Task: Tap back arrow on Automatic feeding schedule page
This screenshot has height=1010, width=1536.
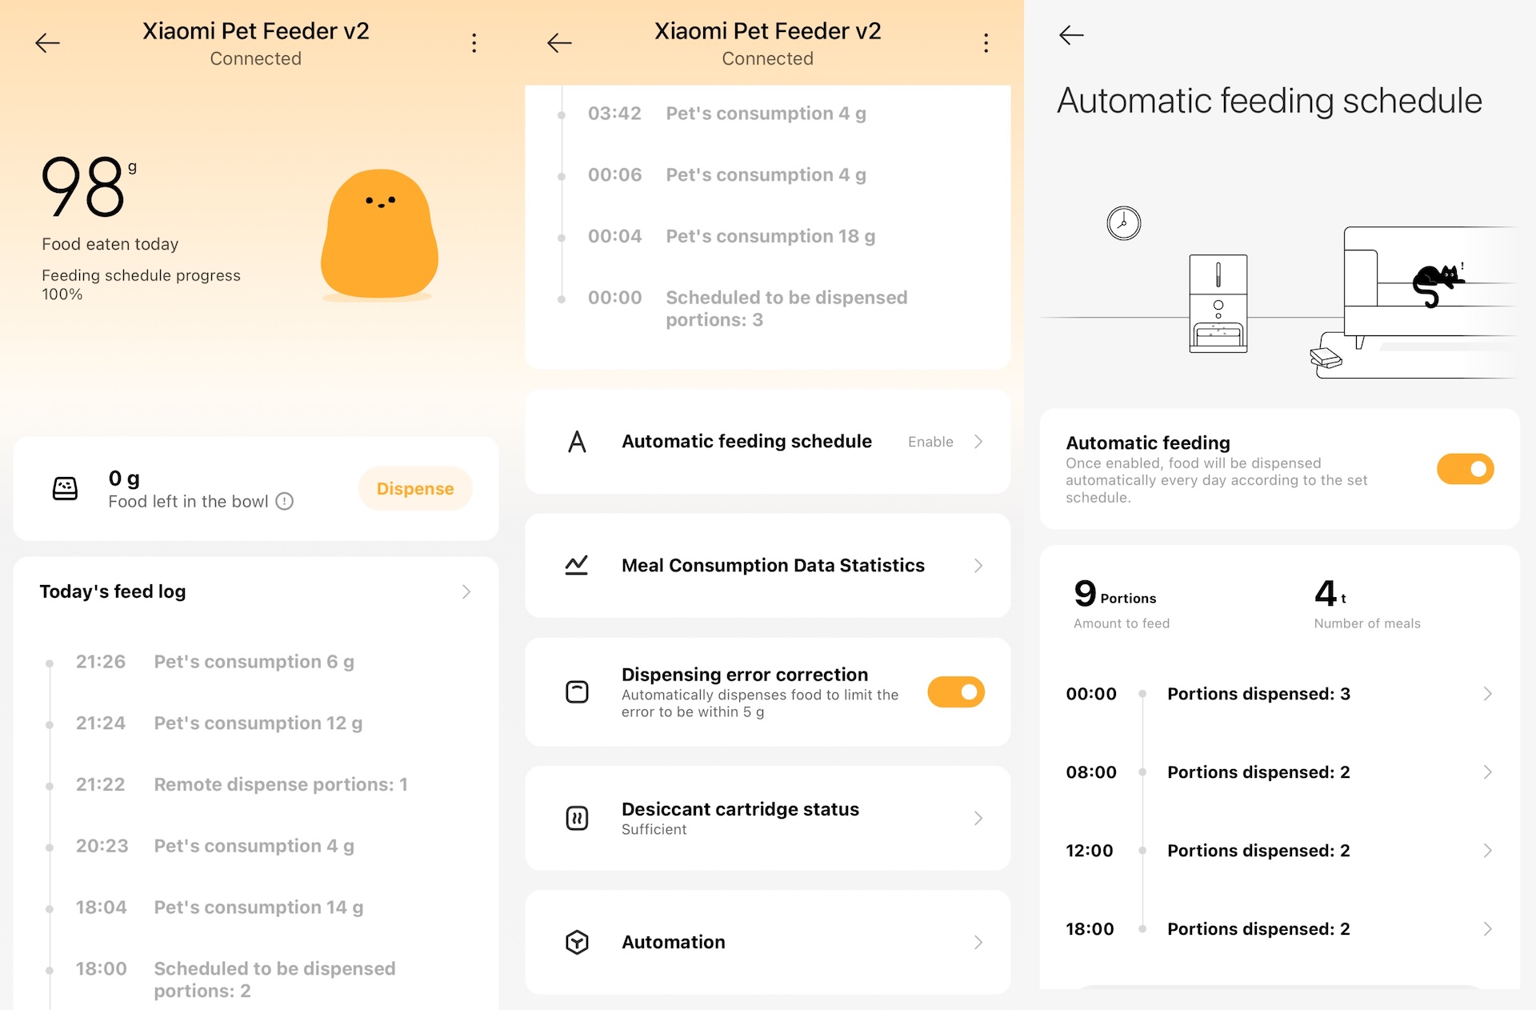Action: point(1071,35)
